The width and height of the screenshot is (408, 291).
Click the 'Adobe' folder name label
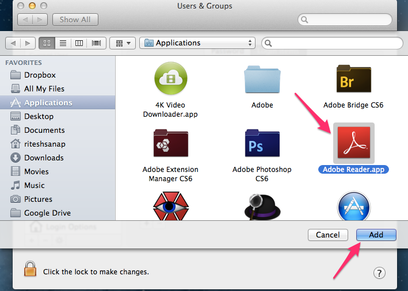[262, 105]
